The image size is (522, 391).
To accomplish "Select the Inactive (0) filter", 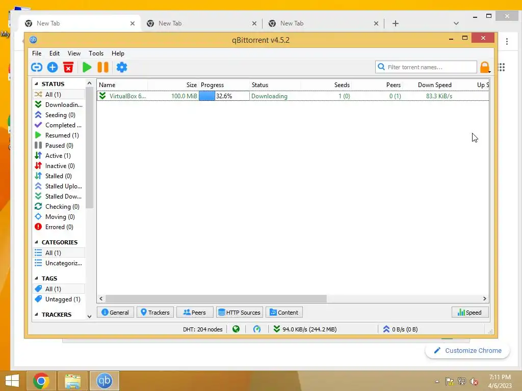I will pos(59,166).
